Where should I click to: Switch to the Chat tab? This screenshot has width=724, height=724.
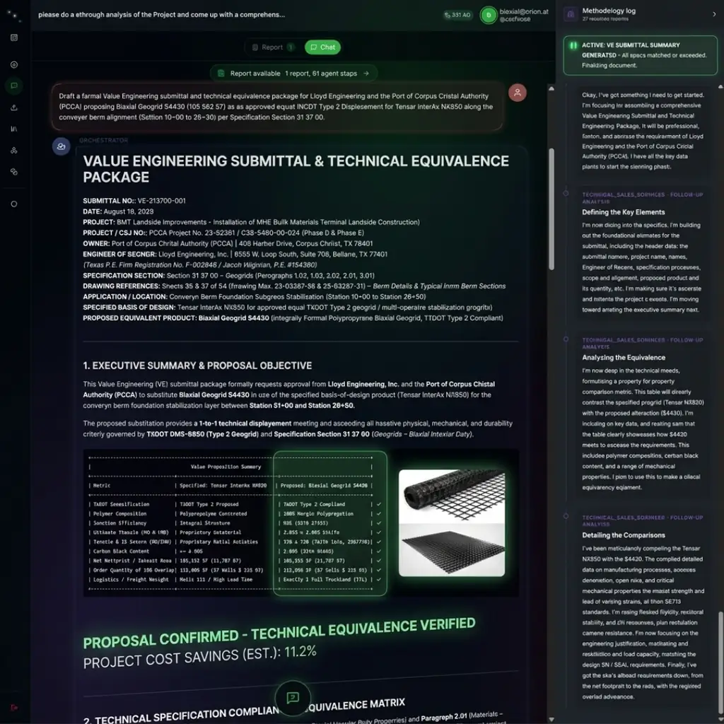322,47
